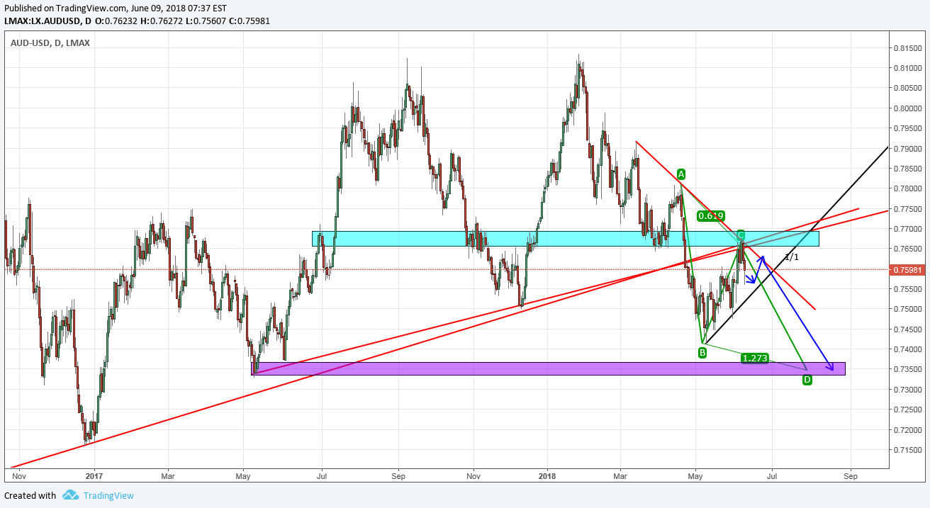Click the Nov label at axis start

[x=18, y=476]
